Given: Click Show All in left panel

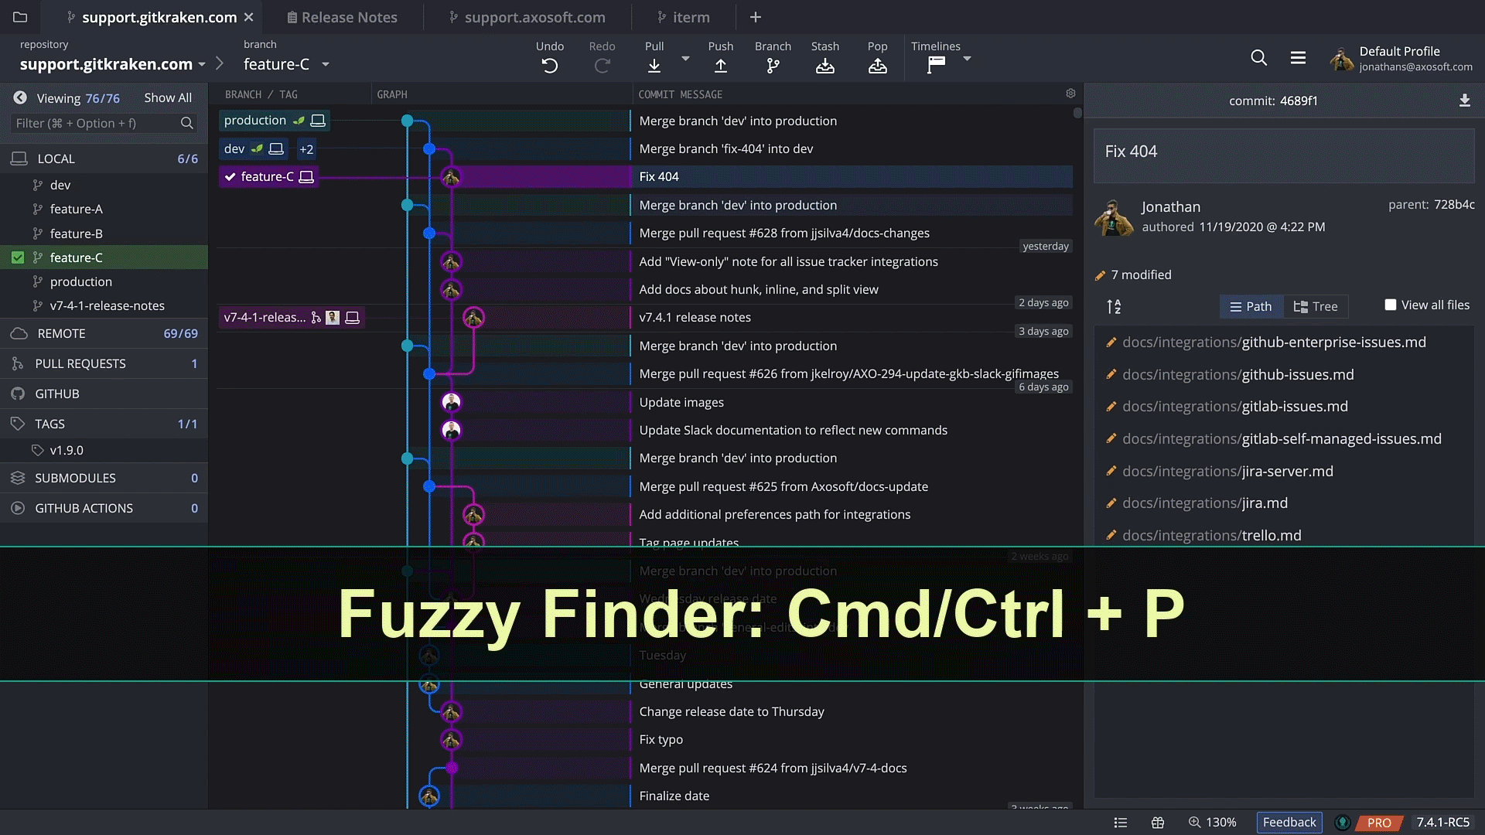Looking at the screenshot, I should click(x=168, y=98).
